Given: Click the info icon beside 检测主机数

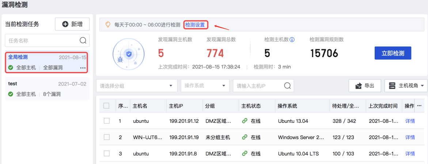Looking at the screenshot, I should point(292,40).
